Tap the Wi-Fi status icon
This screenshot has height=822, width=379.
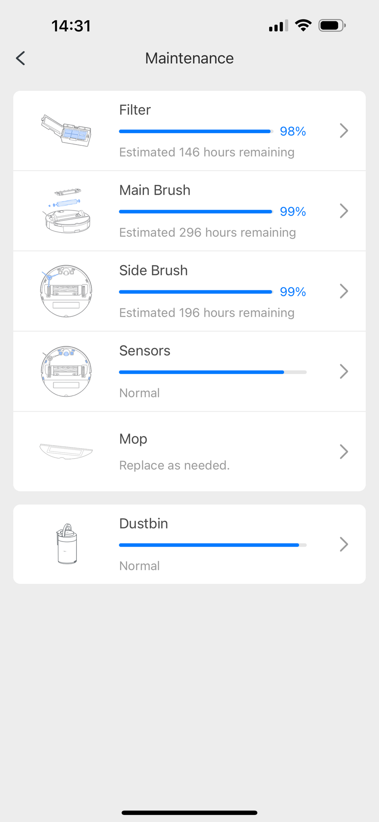[303, 26]
